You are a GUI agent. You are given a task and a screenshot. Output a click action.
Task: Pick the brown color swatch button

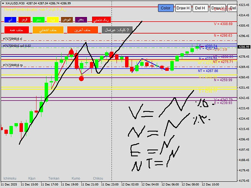[67, 20]
